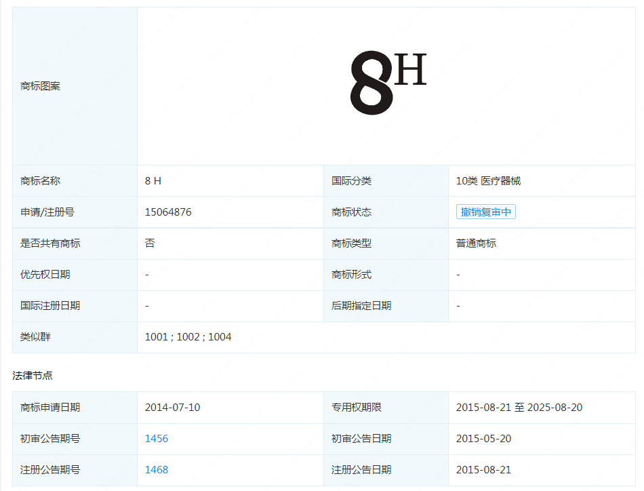Click the 商标状态 label
The image size is (644, 491).
point(352,212)
